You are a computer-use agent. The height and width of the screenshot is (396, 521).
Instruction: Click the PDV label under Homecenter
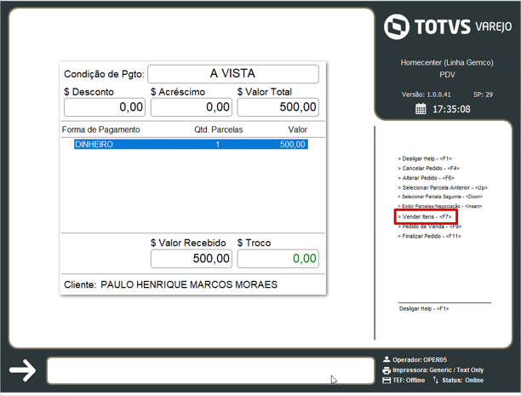tap(447, 75)
